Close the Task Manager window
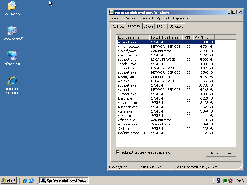Screen dimensions: 247x185 click(x=240, y=12)
